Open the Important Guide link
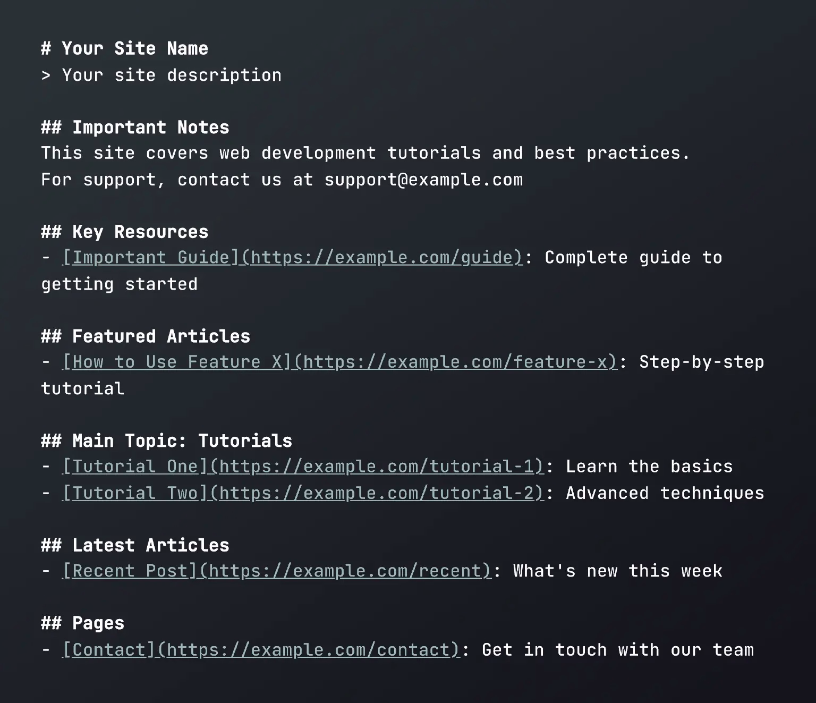This screenshot has width=816, height=703. (292, 258)
